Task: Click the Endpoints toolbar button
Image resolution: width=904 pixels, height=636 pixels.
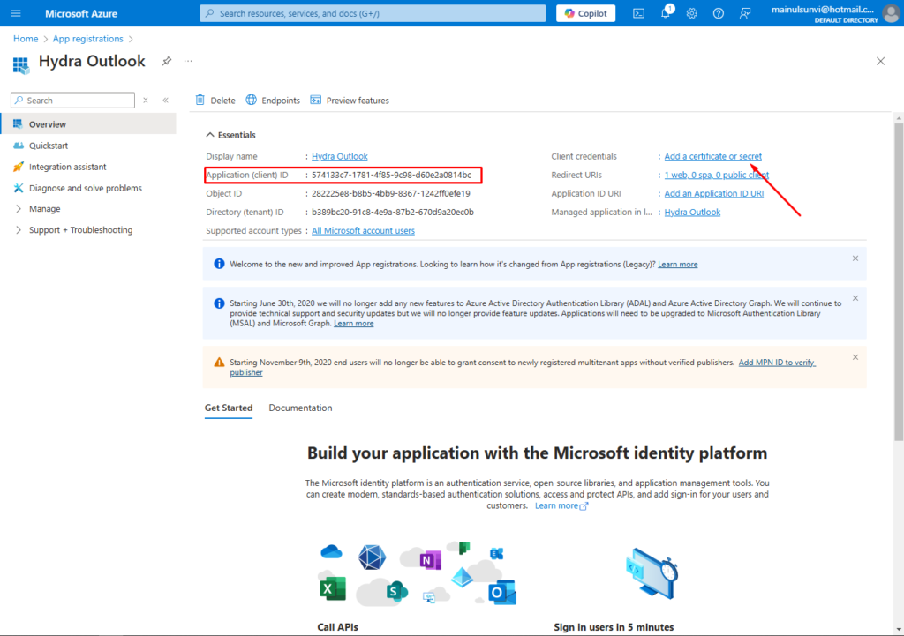Action: tap(274, 101)
